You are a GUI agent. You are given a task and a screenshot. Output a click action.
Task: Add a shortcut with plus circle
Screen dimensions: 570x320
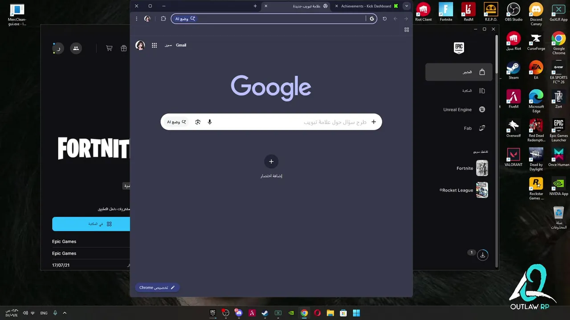(271, 162)
